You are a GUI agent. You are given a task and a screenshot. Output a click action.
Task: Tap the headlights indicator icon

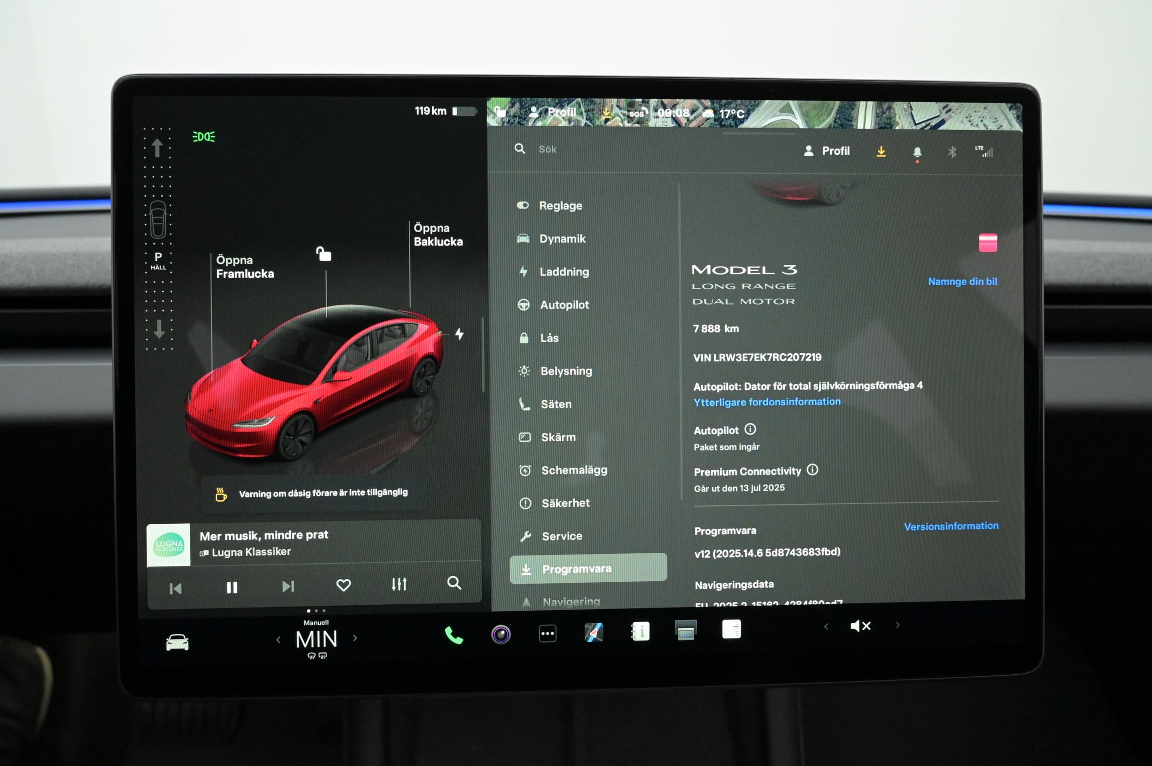click(204, 137)
